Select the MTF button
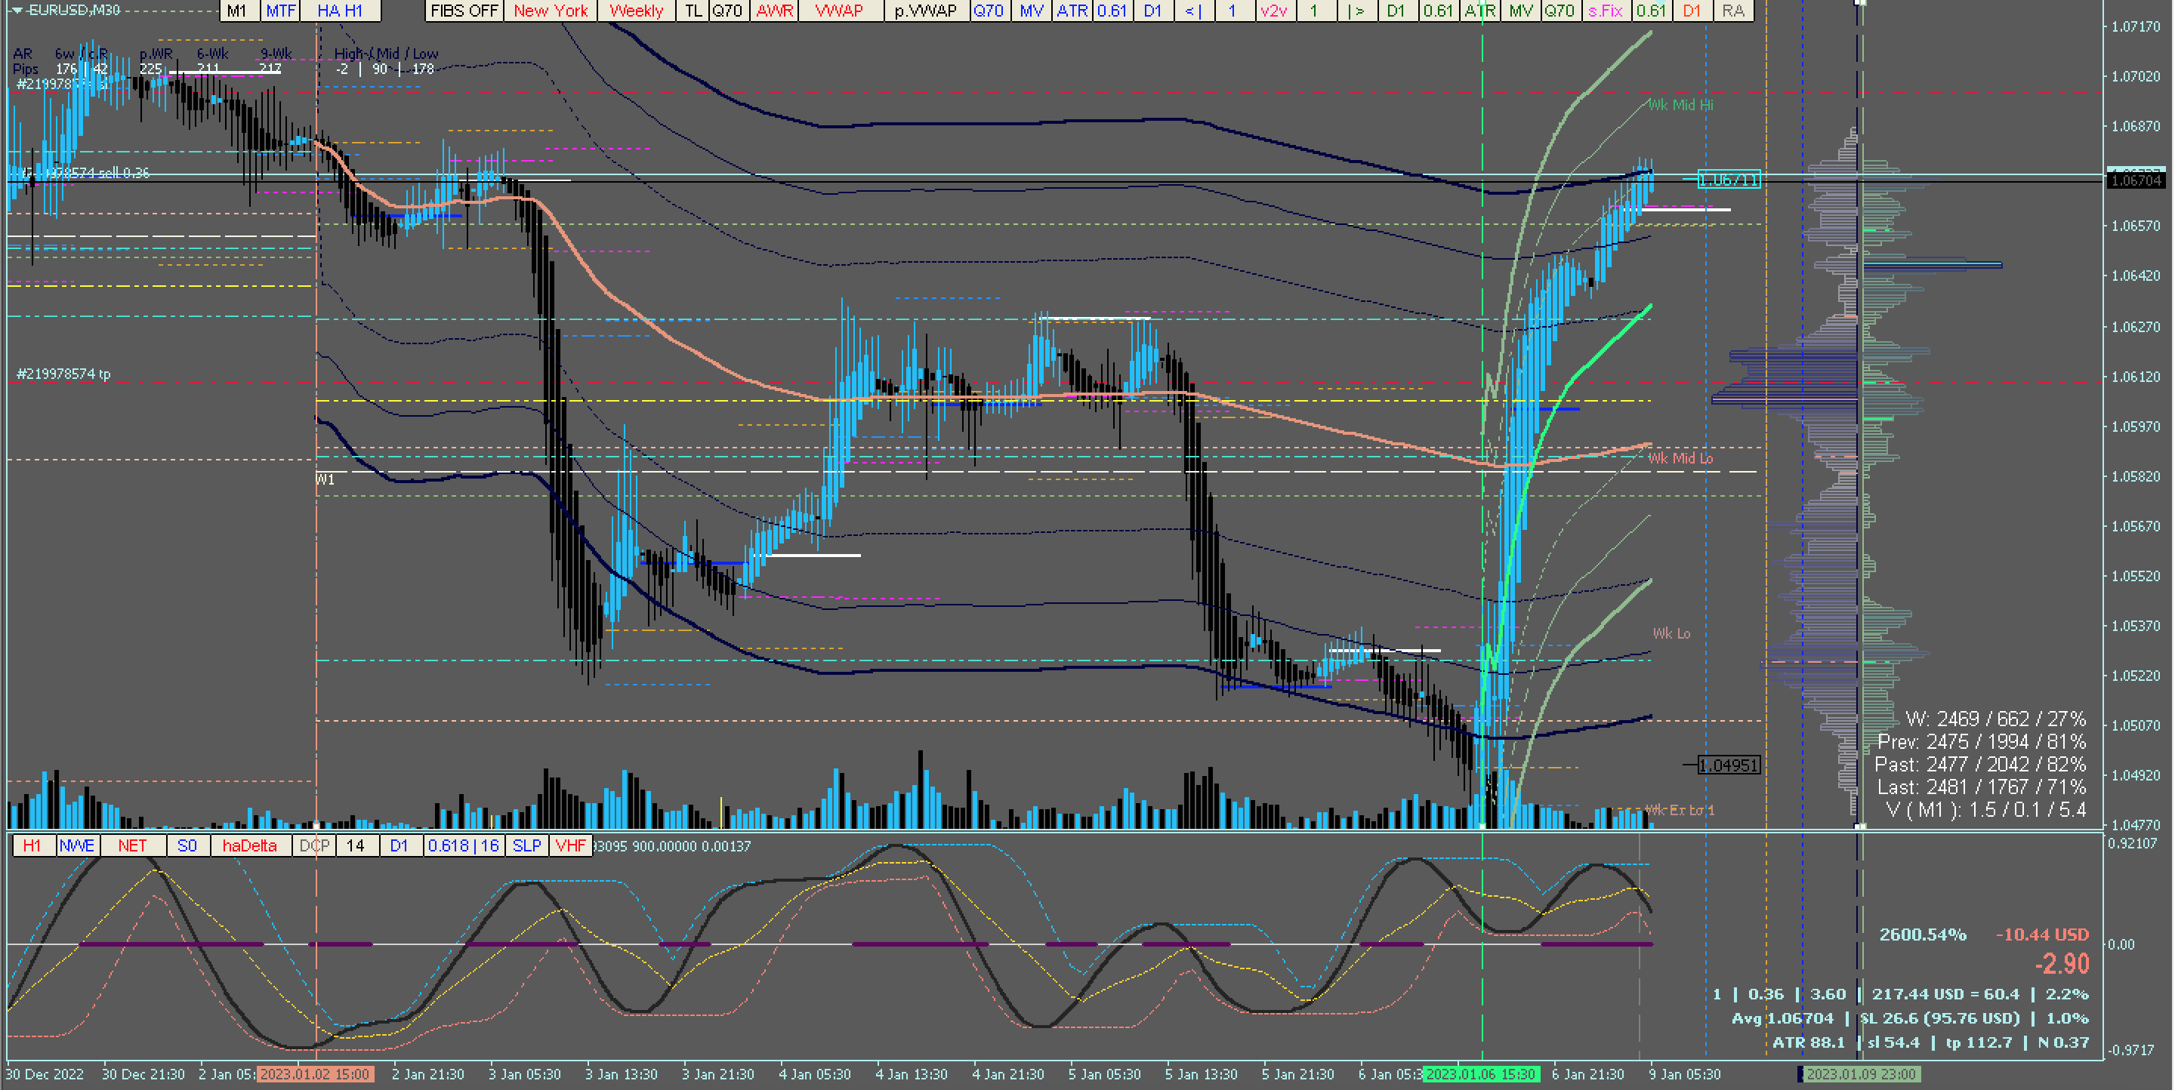The width and height of the screenshot is (2175, 1090). coord(281,11)
